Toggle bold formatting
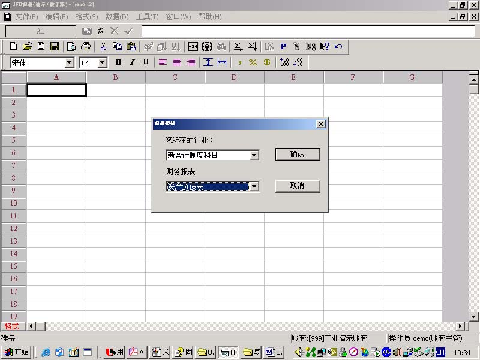Image resolution: width=480 pixels, height=360 pixels. pos(118,62)
